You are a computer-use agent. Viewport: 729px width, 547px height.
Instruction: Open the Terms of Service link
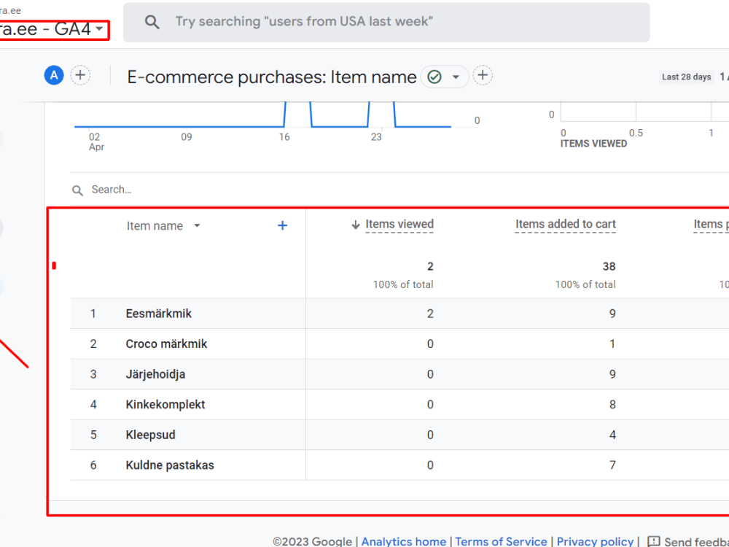[501, 542]
